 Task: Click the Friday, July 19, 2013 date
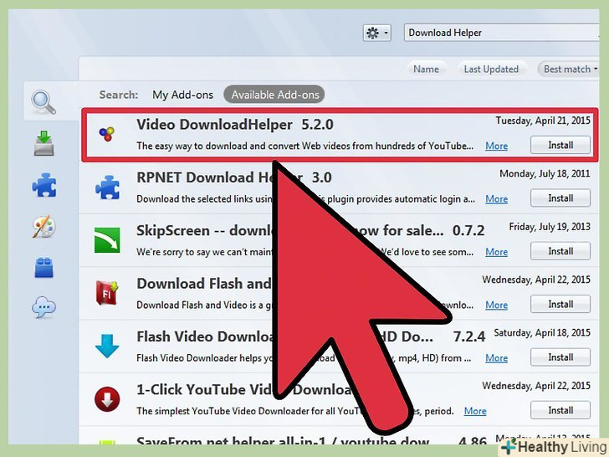pyautogui.click(x=550, y=227)
